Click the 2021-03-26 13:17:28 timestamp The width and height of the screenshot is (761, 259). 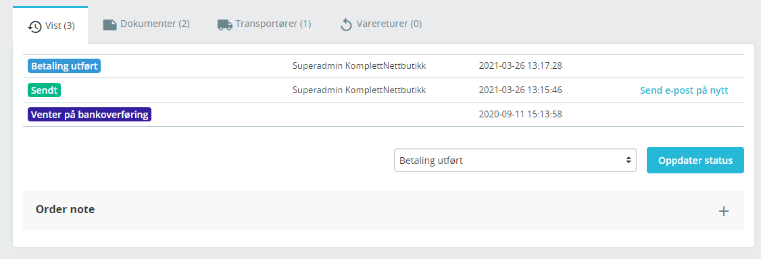click(520, 66)
